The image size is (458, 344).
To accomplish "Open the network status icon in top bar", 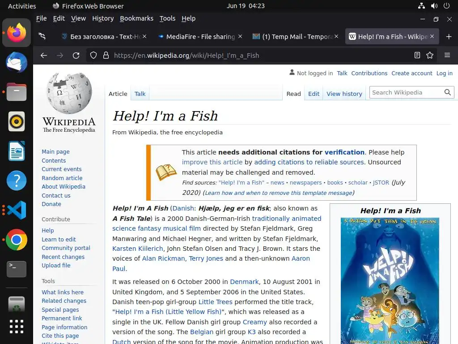I will click(421, 5).
